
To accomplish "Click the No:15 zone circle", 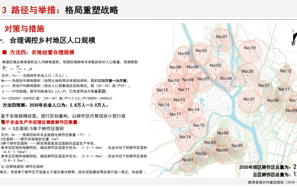I will point(199,127).
